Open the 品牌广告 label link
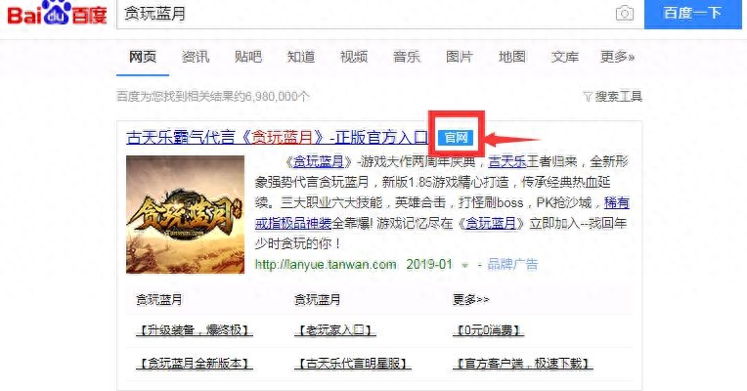Image resolution: width=747 pixels, height=391 pixels. pos(512,264)
